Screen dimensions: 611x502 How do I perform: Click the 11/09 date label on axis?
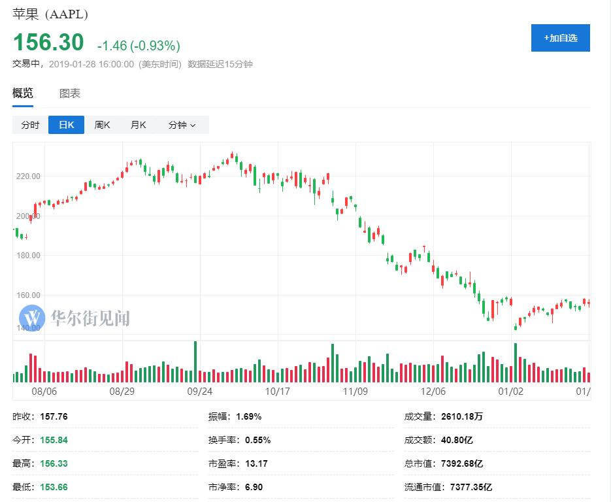[355, 392]
